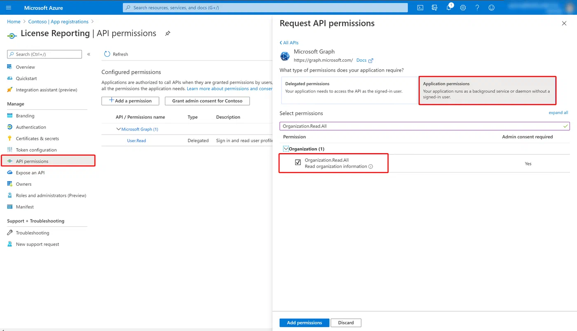577x331 pixels.
Task: Click the New support request icon
Action: coord(9,244)
